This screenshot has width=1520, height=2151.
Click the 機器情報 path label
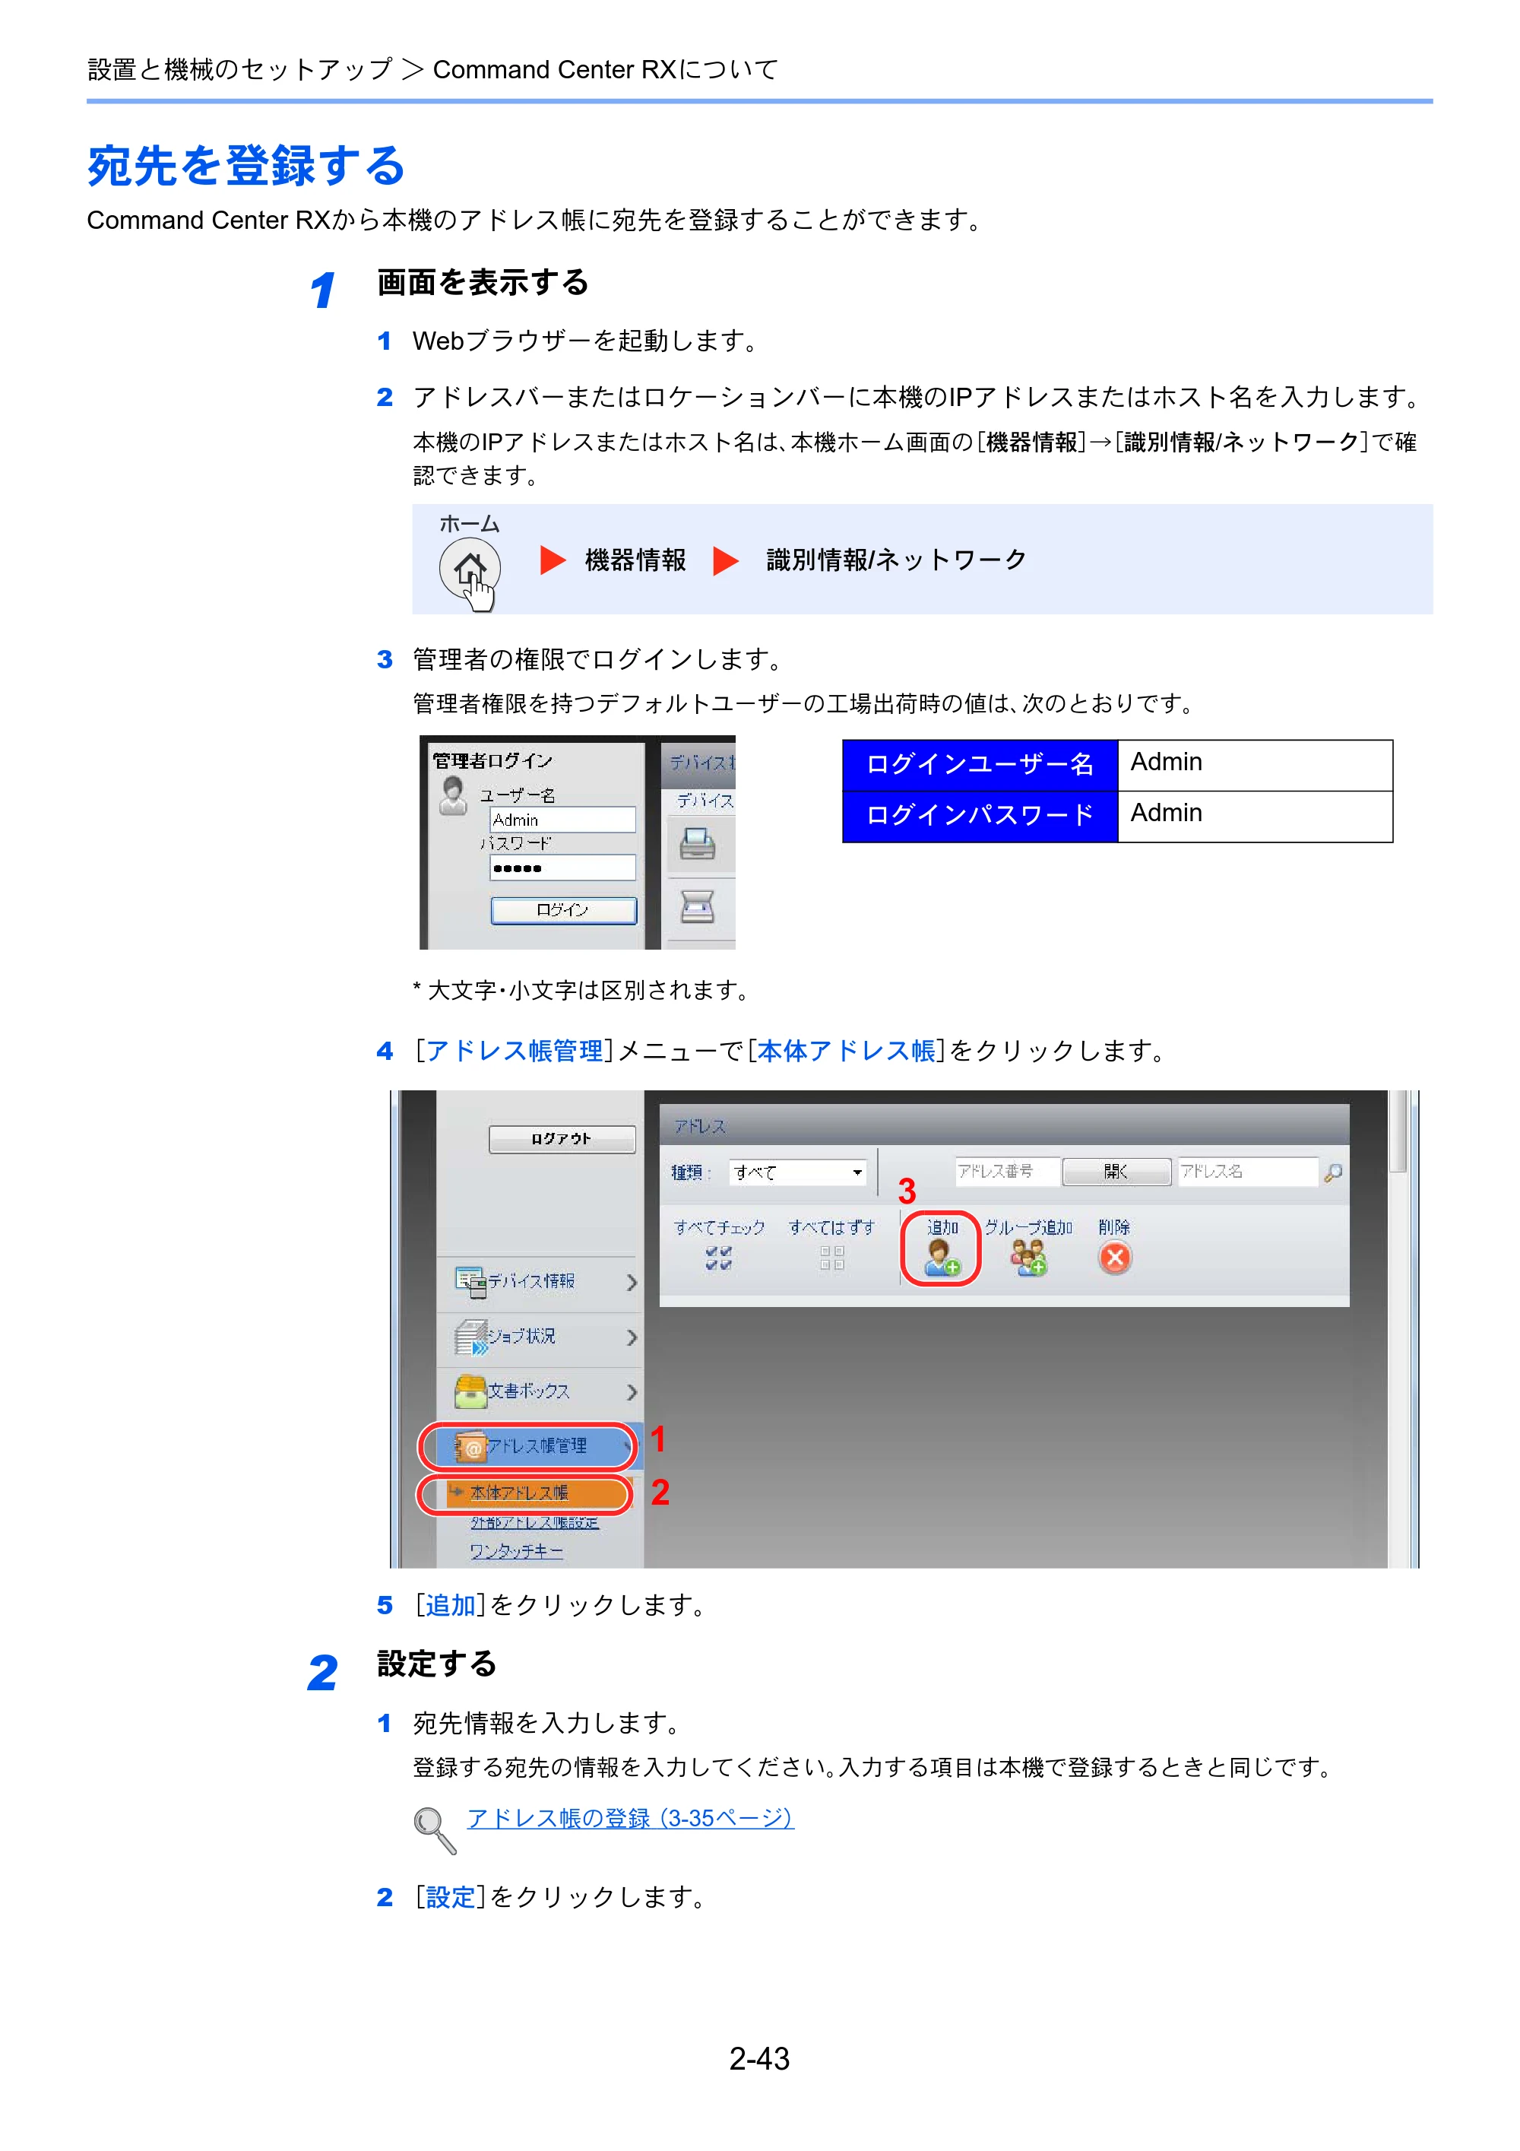635,560
